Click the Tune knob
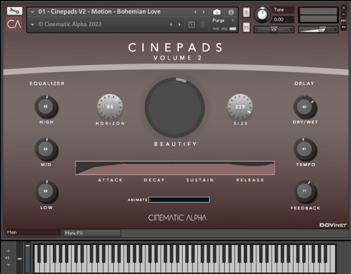Image resolution: width=351 pixels, height=274 pixels. 262,15
